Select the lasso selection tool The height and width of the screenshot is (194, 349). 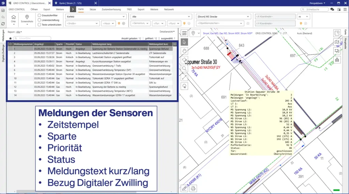point(184,86)
